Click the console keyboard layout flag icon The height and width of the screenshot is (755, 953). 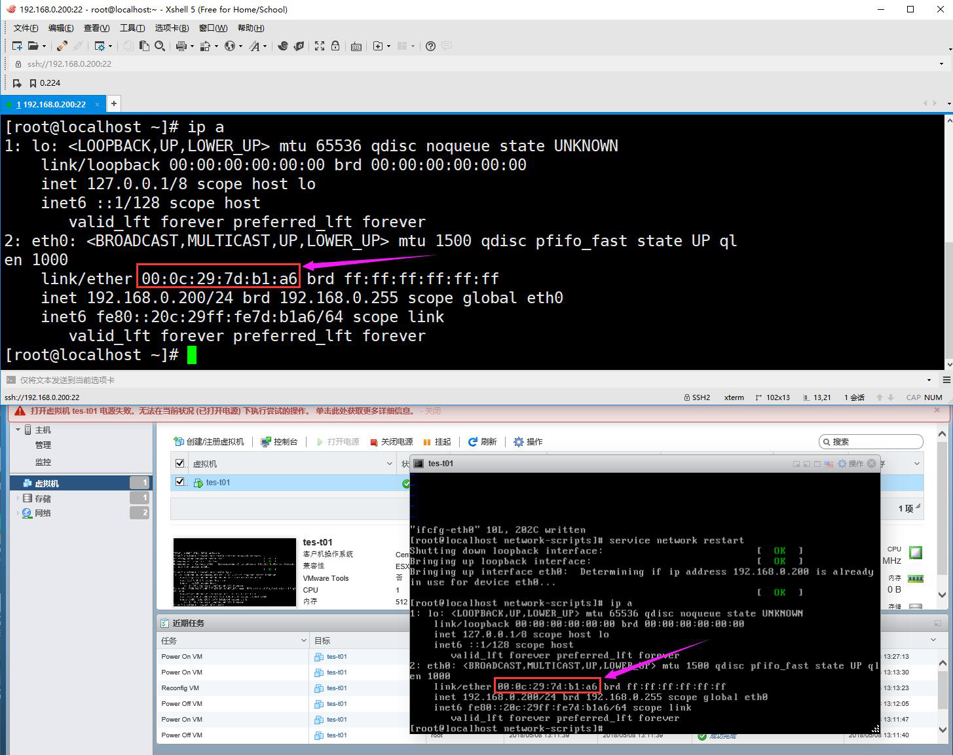coord(829,464)
